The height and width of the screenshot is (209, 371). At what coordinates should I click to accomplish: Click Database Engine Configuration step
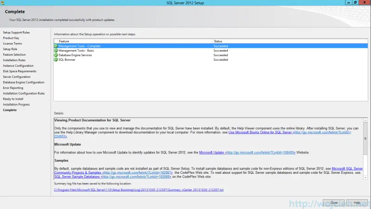click(x=24, y=82)
